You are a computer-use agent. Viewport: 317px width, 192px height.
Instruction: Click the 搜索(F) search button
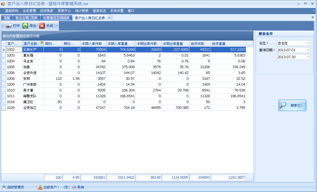click(292, 106)
